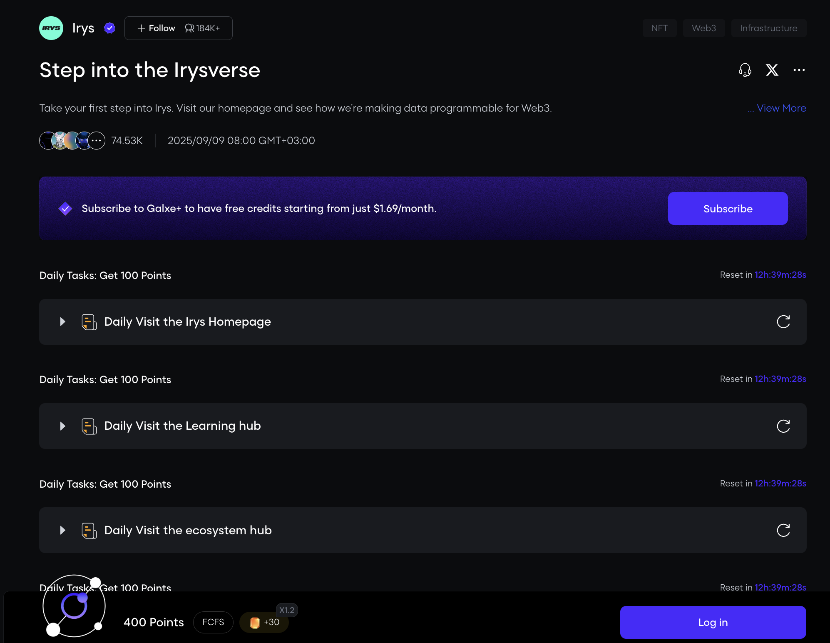Refresh the Learning hub task status
This screenshot has height=643, width=830.
(783, 426)
